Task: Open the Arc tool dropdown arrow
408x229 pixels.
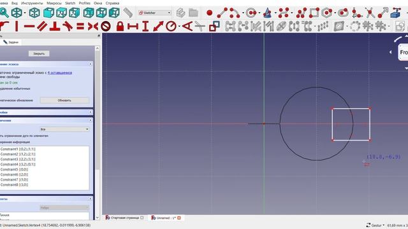Action: point(243,13)
